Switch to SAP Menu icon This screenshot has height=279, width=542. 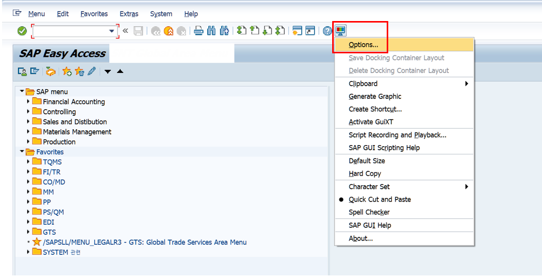[x=34, y=71]
